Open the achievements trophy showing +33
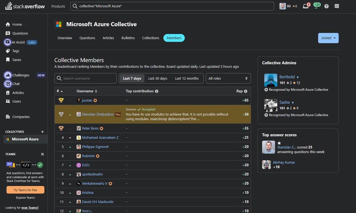Image resolution: width=356 pixels, height=213 pixels. pos(317,6)
